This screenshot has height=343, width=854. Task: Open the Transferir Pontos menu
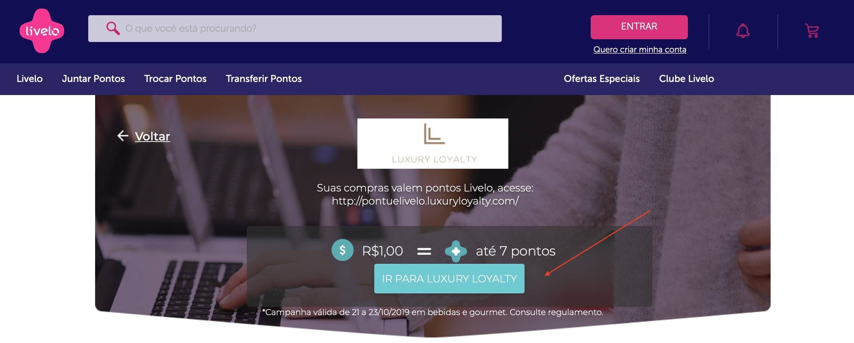point(264,79)
